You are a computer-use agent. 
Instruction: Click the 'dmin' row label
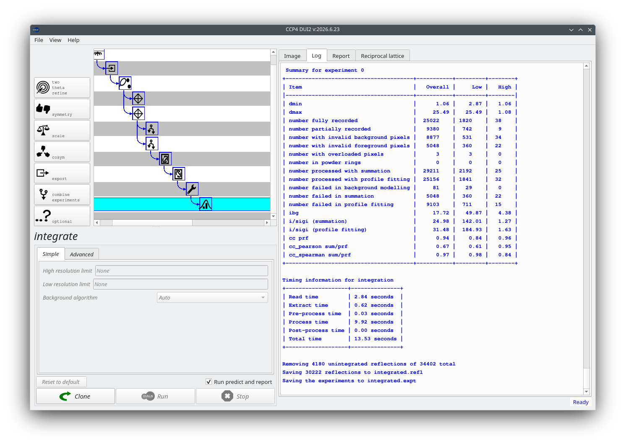tap(295, 104)
